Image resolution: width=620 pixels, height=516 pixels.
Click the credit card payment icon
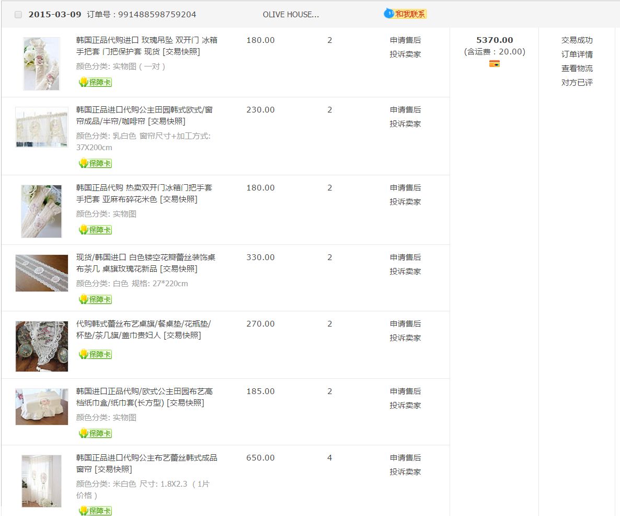tap(495, 64)
